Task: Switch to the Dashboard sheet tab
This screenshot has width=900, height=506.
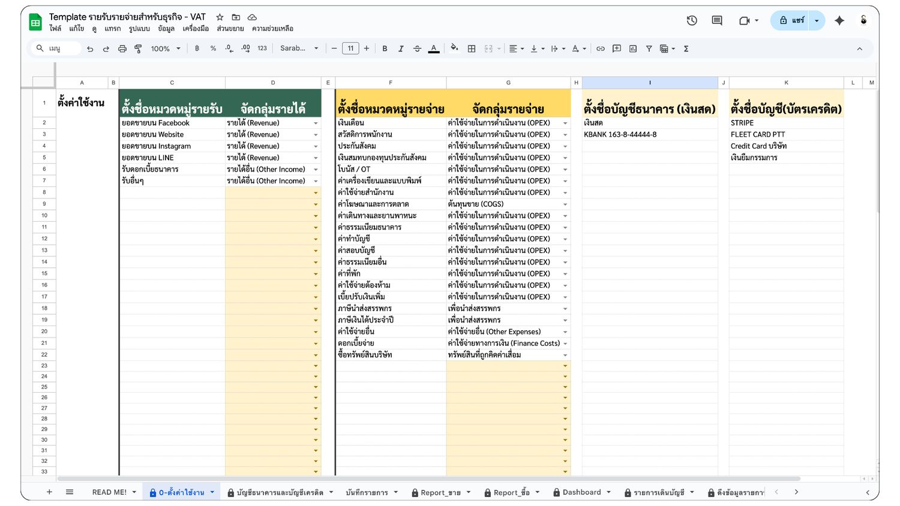Action: pos(581,492)
